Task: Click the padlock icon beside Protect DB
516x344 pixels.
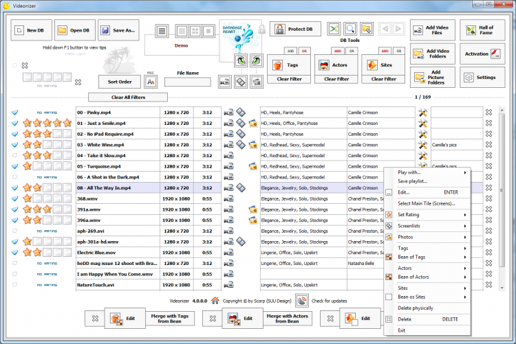Action: [261, 30]
